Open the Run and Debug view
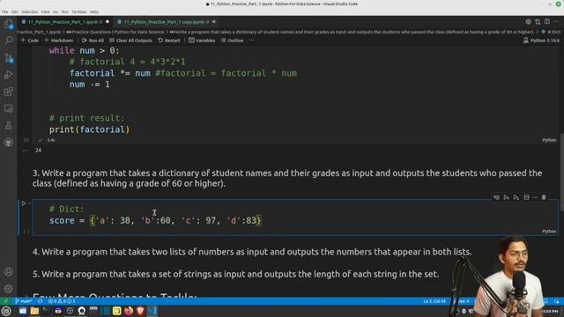 pos(8,74)
